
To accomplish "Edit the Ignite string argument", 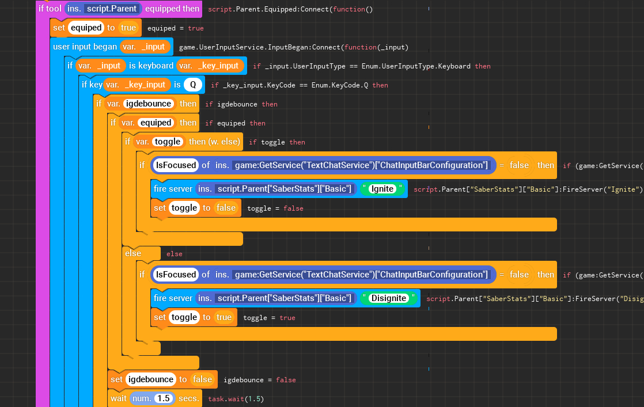I will click(x=382, y=188).
